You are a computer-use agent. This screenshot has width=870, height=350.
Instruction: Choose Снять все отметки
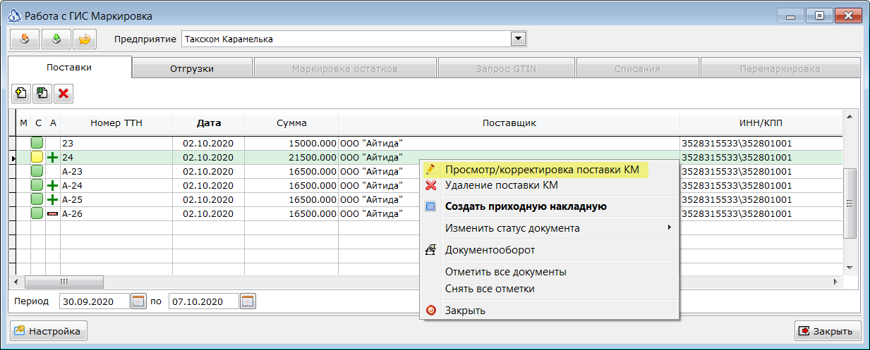(550, 289)
